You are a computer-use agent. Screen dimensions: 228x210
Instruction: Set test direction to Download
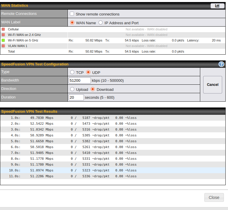click(93, 89)
